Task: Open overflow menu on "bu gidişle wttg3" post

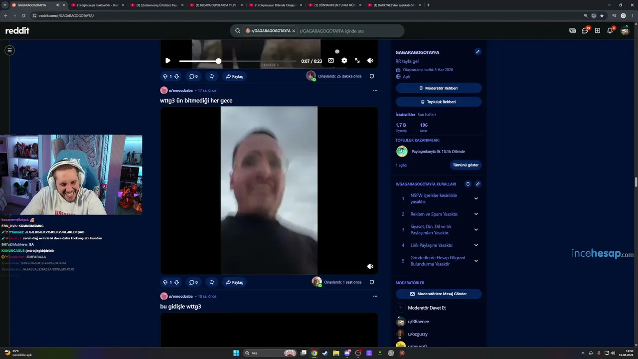Action: (x=375, y=296)
